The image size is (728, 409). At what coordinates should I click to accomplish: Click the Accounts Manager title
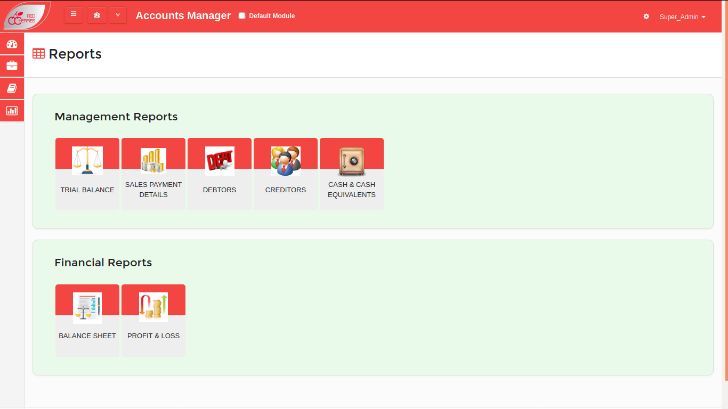tap(183, 15)
